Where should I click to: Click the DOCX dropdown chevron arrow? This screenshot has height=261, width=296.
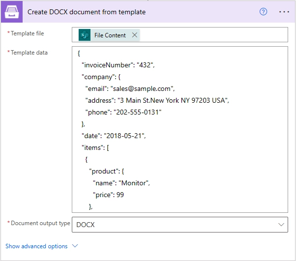(x=281, y=225)
